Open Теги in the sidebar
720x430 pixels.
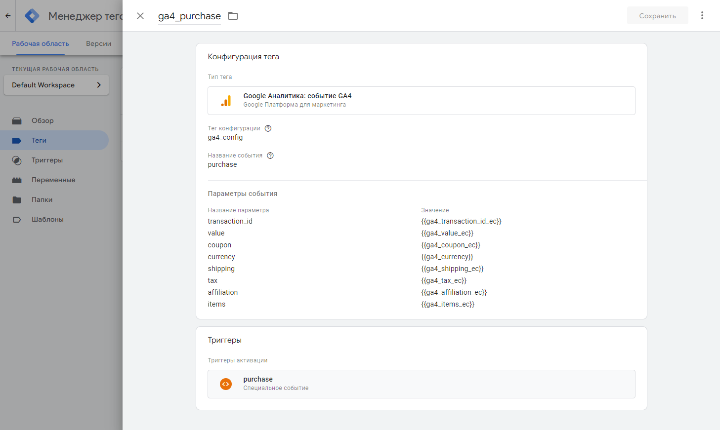54,140
